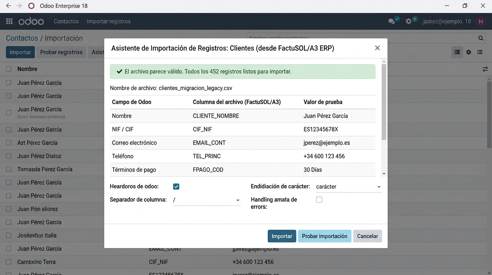Open the Endidiación de carácter dropdown
The width and height of the screenshot is (492, 275).
(349, 187)
